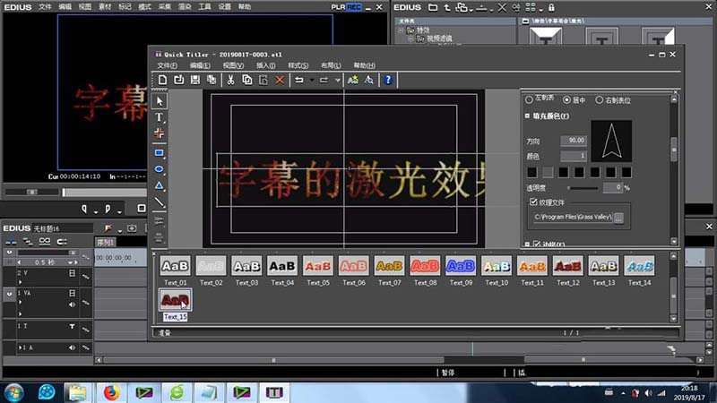Toggle audio mute on 1 VA track
Viewport: 717px width, 403px height.
point(72,304)
